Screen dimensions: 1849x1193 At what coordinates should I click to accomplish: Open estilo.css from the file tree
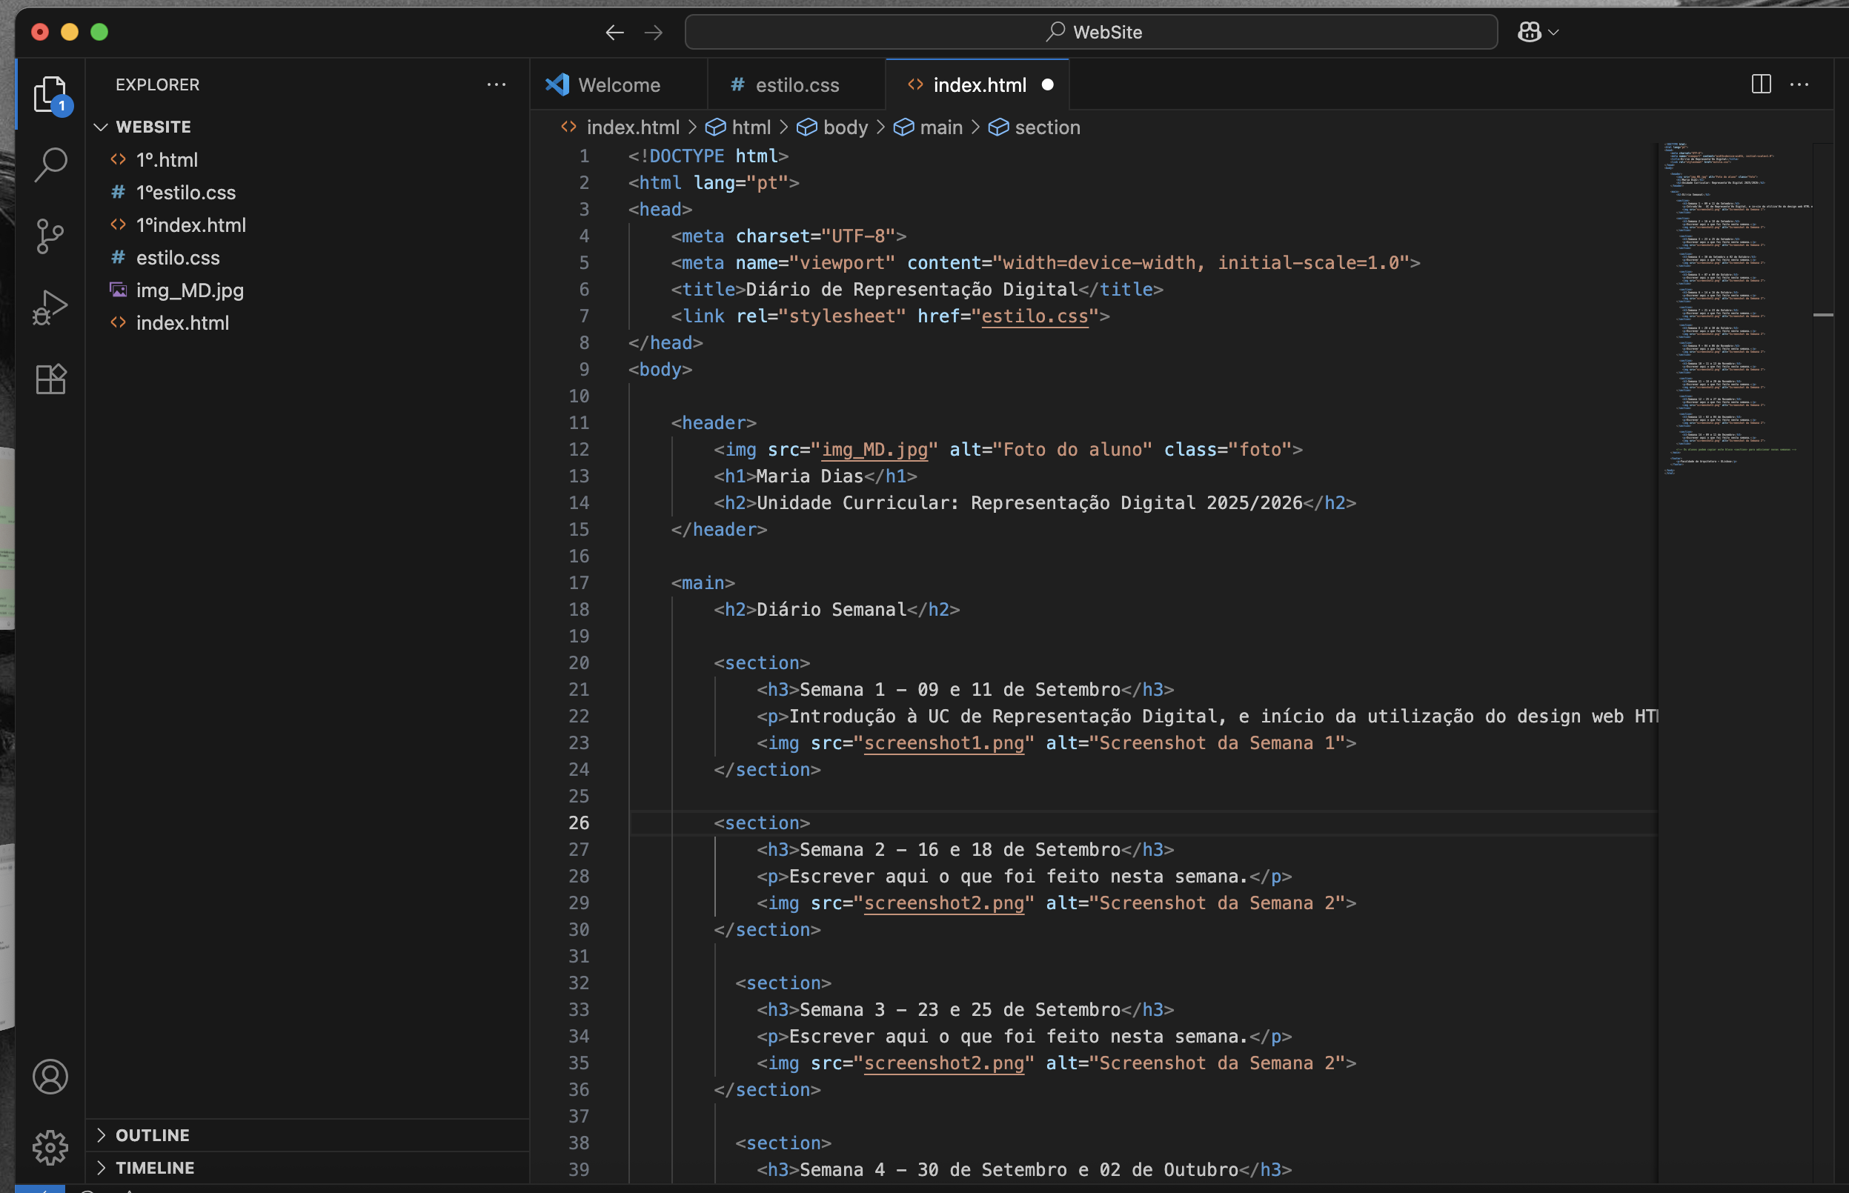(307, 257)
